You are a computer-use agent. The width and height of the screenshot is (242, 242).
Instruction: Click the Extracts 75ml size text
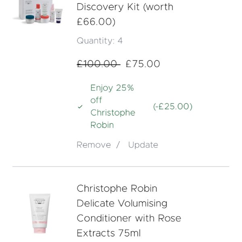click(x=108, y=233)
